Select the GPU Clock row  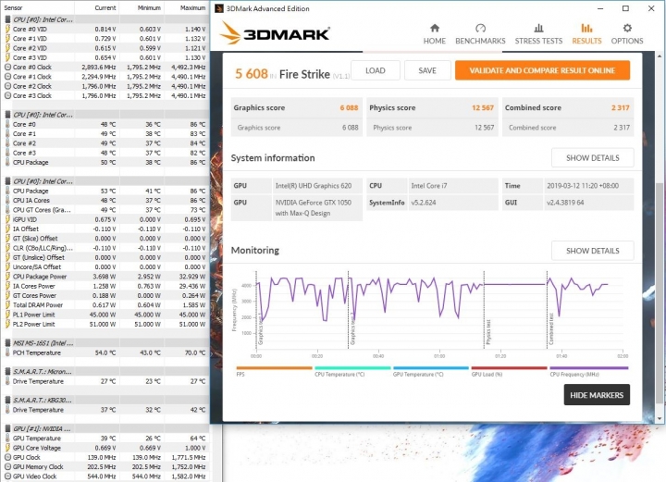click(x=105, y=457)
